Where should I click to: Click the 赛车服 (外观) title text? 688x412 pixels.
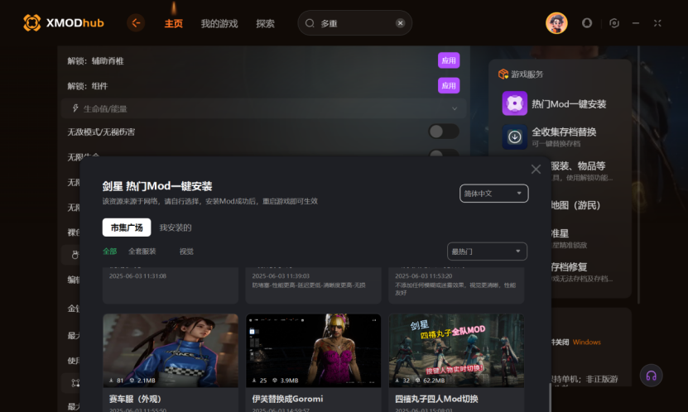(x=135, y=399)
